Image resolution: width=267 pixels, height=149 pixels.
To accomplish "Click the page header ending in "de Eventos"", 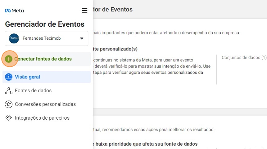I will pyautogui.click(x=113, y=10).
